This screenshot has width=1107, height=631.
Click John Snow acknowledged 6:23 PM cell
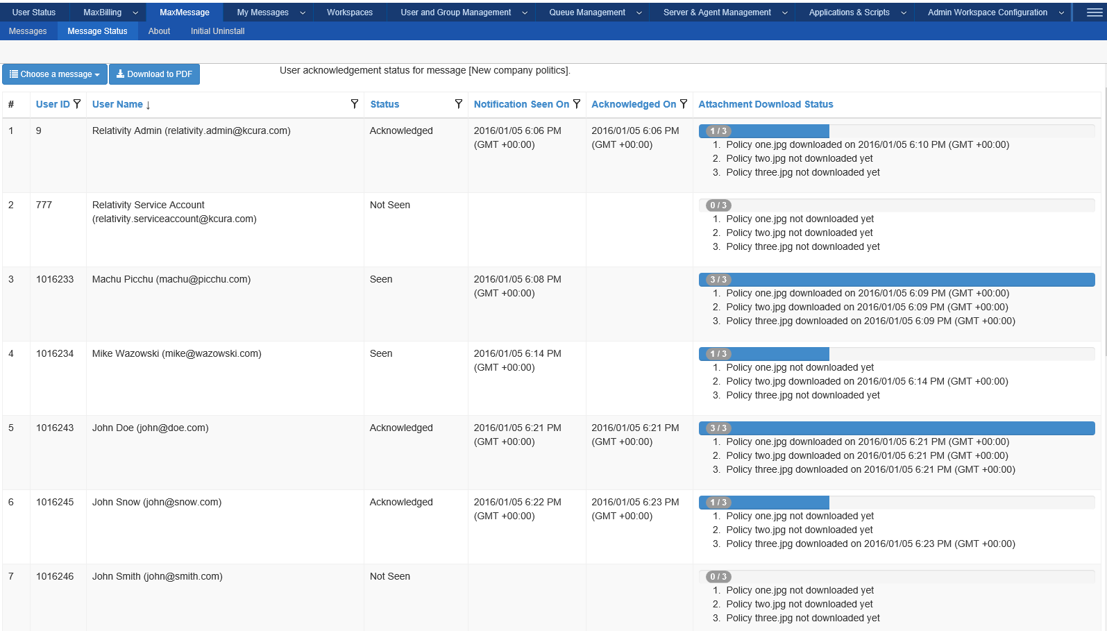[x=639, y=527]
